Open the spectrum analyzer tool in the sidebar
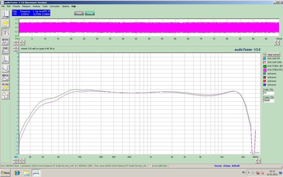283x177 pixels. click(6, 15)
